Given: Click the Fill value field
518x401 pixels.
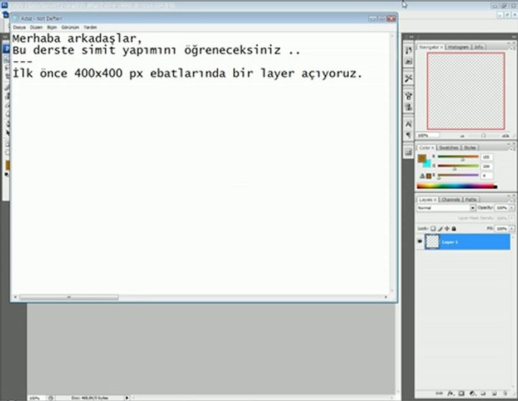Looking at the screenshot, I should click(501, 228).
